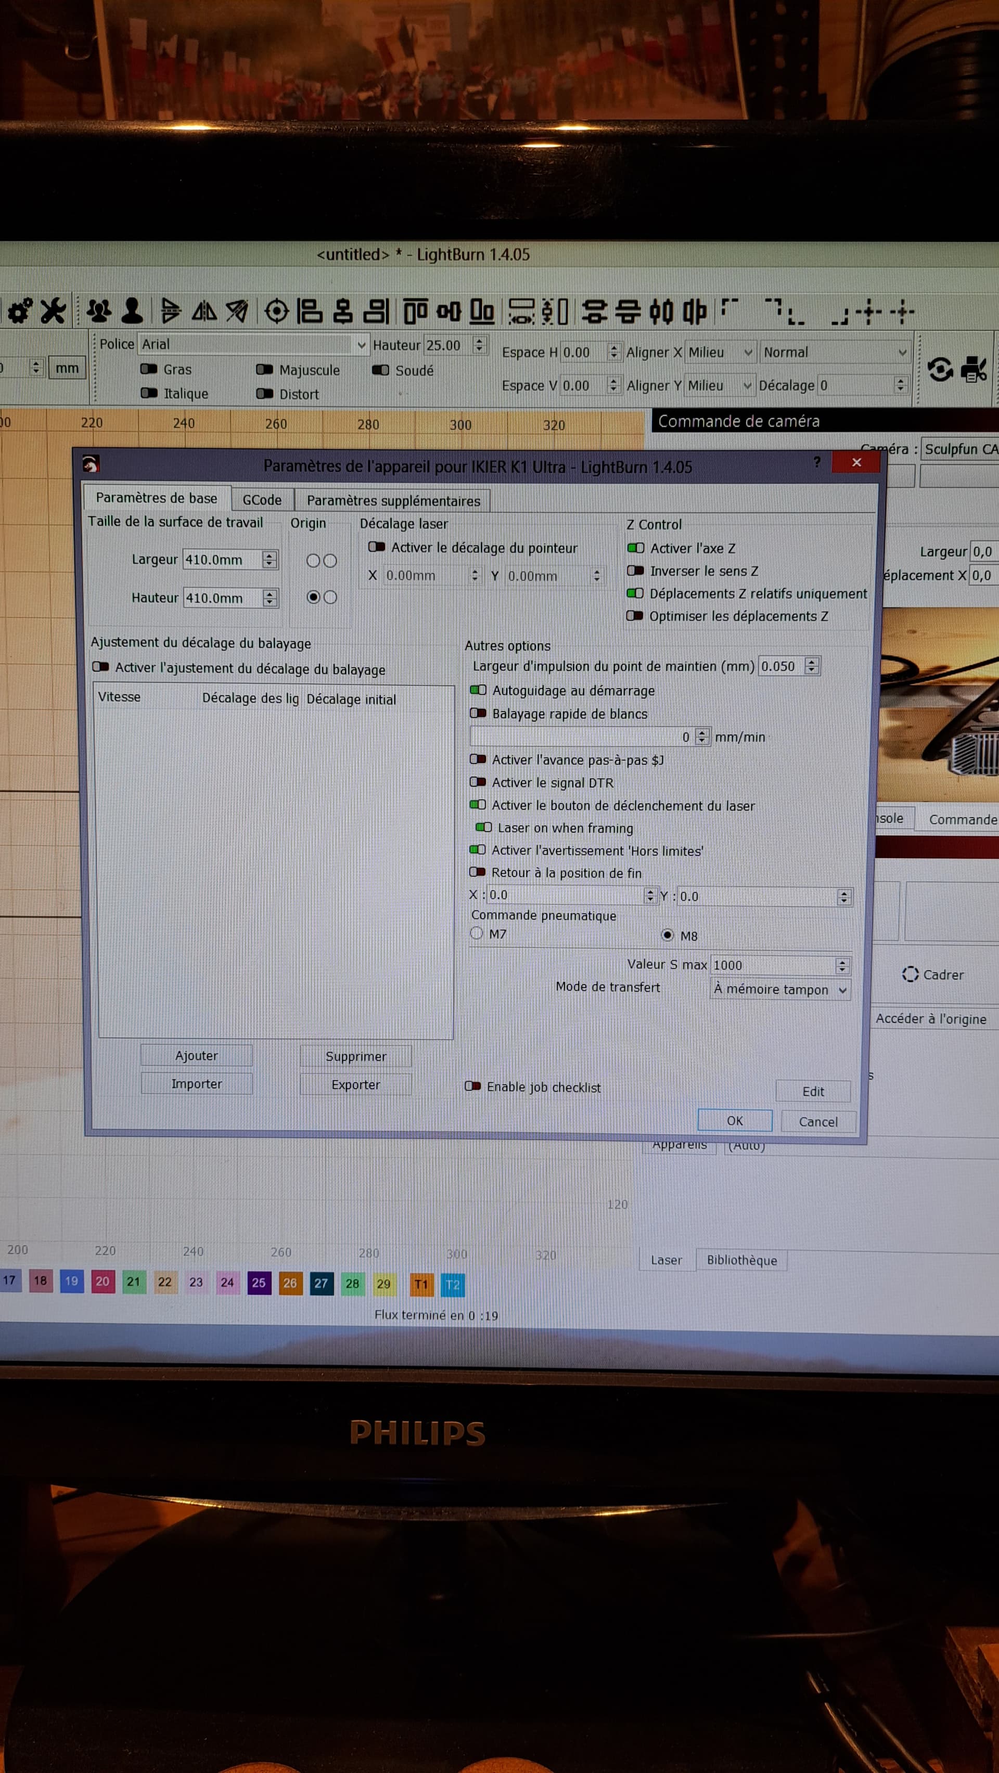999x1773 pixels.
Task: Click the Align Left edges icon
Action: [x=309, y=311]
